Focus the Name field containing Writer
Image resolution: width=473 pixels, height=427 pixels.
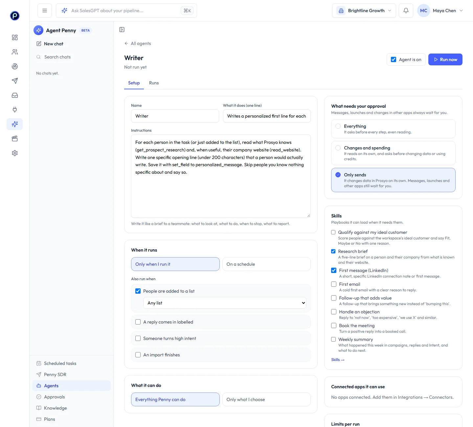click(x=175, y=116)
